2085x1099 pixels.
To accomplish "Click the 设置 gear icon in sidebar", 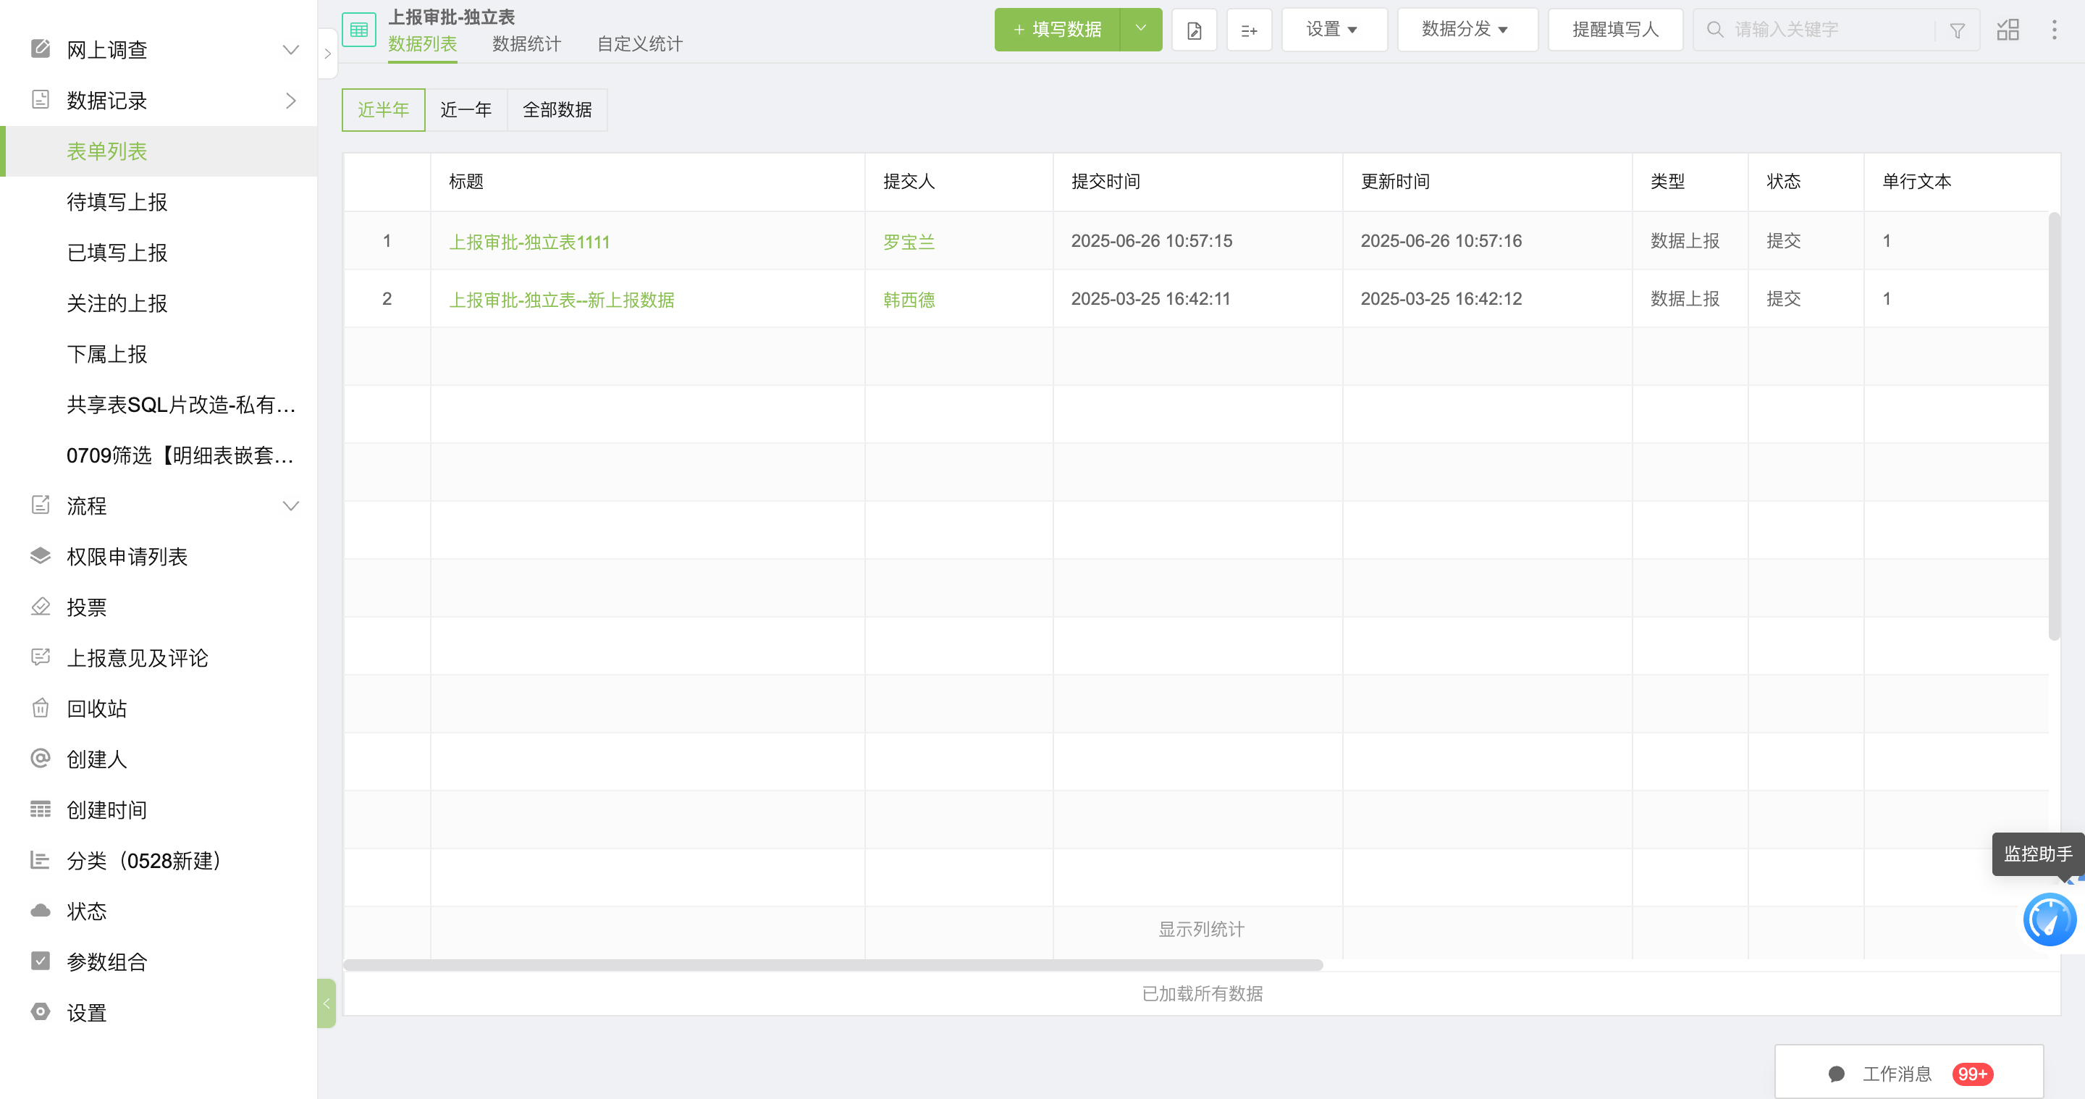I will tap(41, 1011).
